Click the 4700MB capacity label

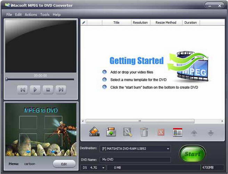[208, 168]
